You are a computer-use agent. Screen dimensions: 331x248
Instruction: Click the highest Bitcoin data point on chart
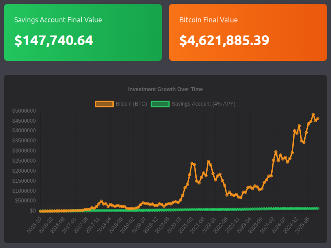313,115
